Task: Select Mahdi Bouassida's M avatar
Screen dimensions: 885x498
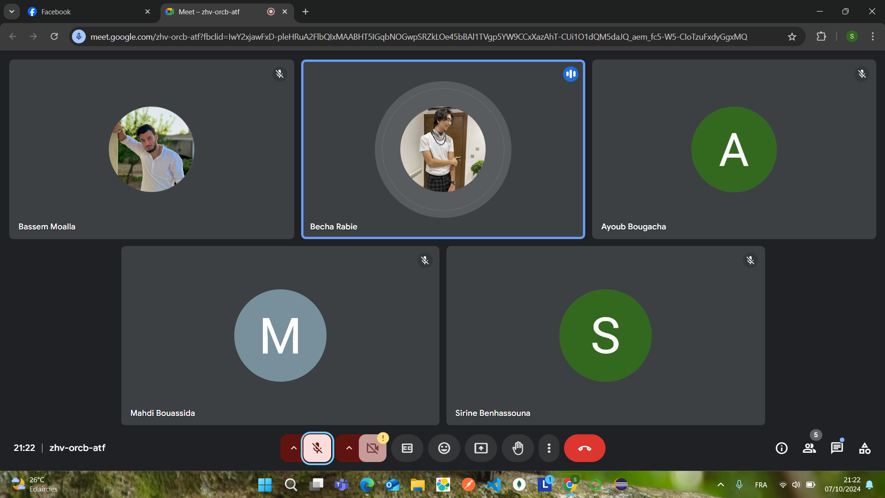Action: (280, 336)
